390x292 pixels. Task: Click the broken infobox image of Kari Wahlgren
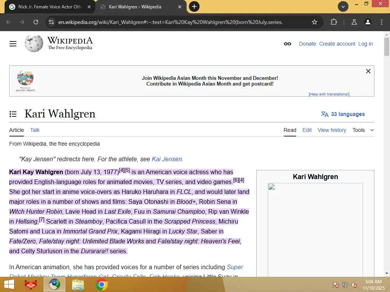(315, 230)
